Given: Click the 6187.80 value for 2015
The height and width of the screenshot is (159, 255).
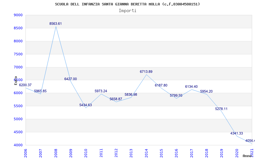Looking at the screenshot, I should pyautogui.click(x=161, y=86).
